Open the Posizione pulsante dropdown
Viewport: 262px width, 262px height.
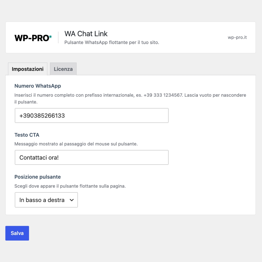tap(46, 200)
